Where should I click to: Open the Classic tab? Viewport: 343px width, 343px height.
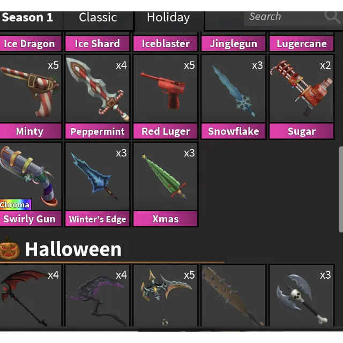pos(98,18)
